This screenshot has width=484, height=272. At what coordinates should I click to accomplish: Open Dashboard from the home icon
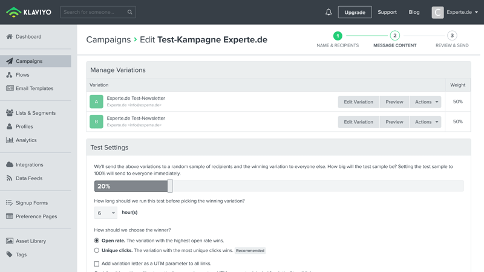point(10,37)
